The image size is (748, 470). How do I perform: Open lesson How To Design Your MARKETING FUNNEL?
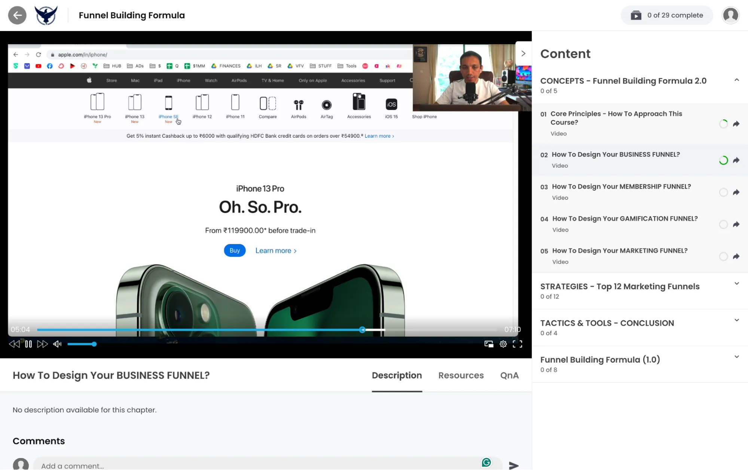620,251
